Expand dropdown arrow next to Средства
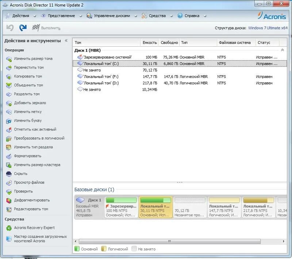The image size is (292, 259). coord(171,16)
